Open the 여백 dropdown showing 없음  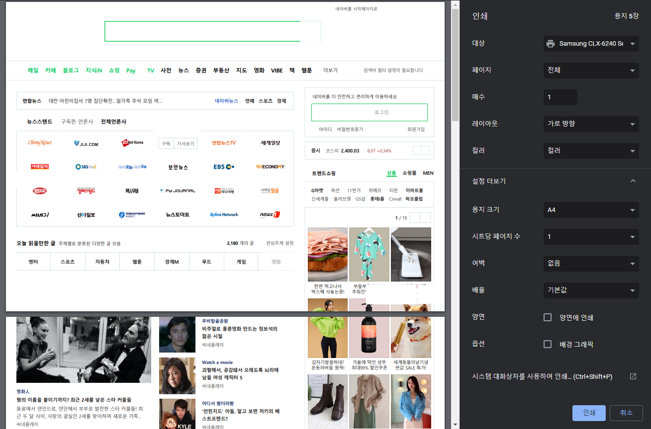[x=591, y=263]
